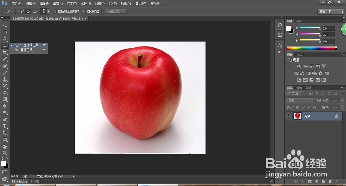Enable '对所有图层取样' checkbox

55,11
